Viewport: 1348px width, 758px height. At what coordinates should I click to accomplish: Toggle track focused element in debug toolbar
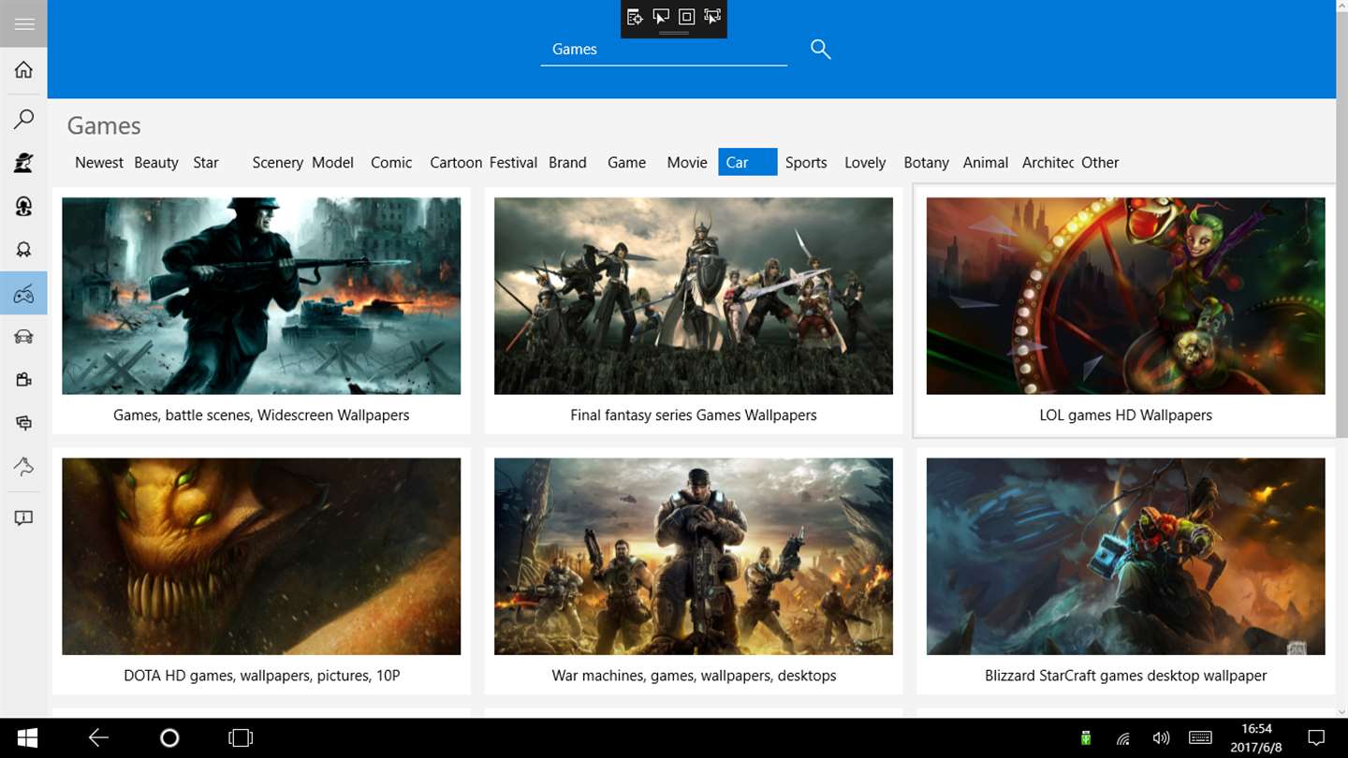[712, 17]
